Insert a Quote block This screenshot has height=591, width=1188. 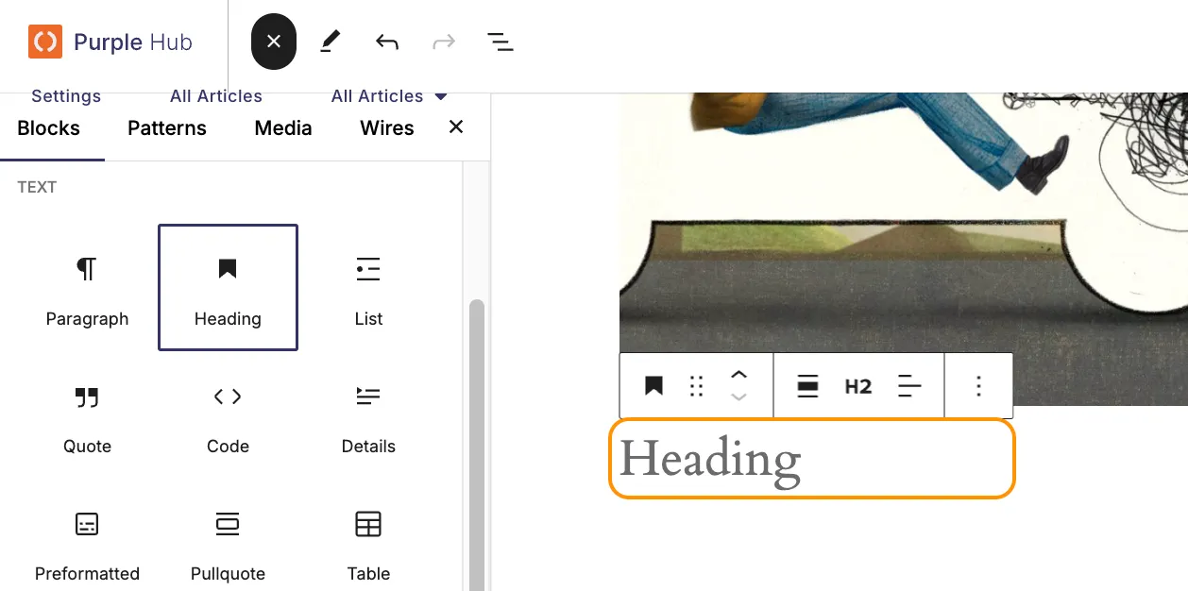(87, 414)
